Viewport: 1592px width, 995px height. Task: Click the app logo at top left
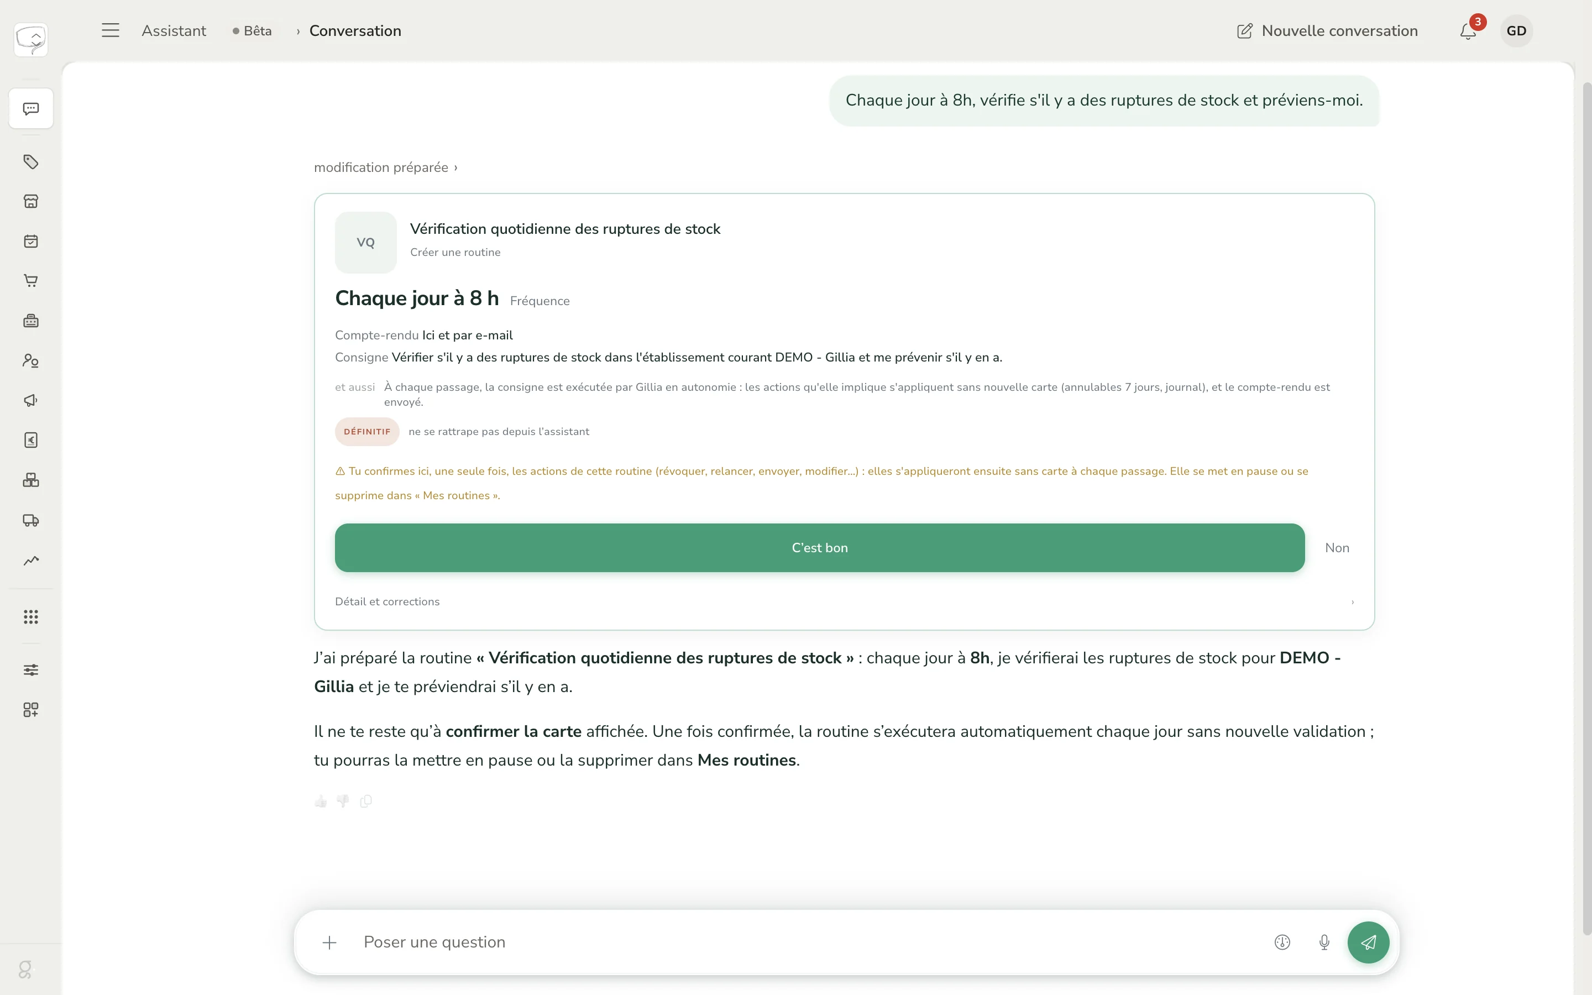[31, 39]
